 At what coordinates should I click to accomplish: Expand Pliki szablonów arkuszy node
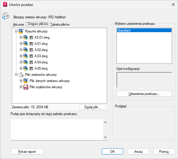[x=21, y=87]
